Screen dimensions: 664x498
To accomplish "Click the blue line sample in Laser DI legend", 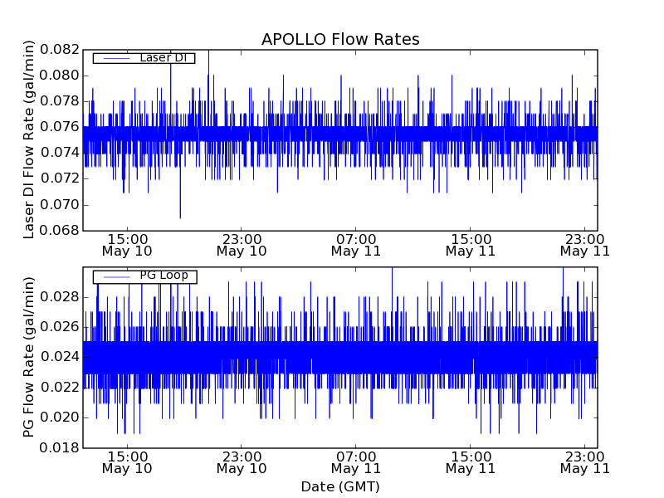I will [x=115, y=58].
